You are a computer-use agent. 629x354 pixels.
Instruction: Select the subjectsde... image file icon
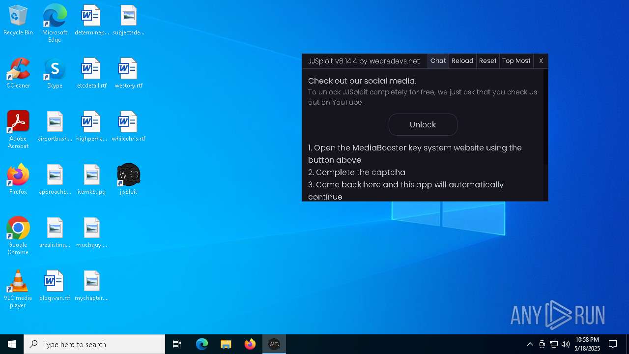(x=128, y=21)
